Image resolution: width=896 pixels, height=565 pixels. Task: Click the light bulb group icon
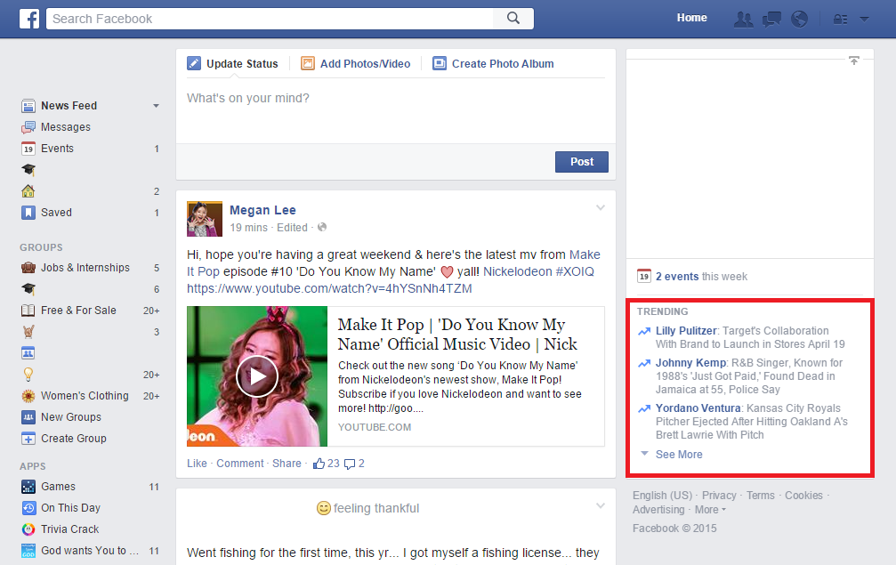(28, 375)
